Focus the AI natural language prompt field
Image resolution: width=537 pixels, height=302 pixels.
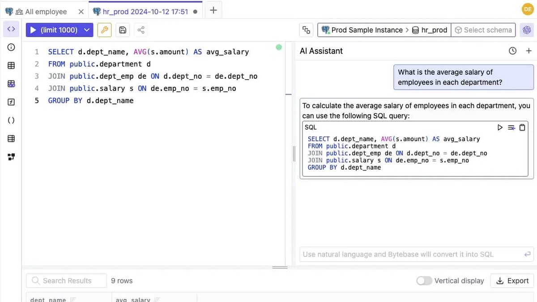(x=417, y=255)
